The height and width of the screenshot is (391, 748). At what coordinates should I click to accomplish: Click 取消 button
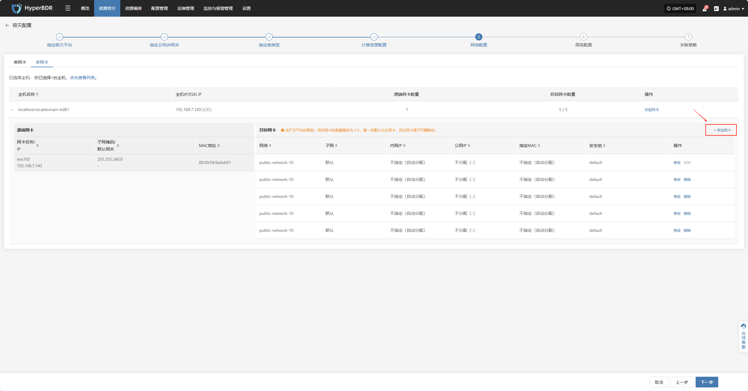[659, 382]
